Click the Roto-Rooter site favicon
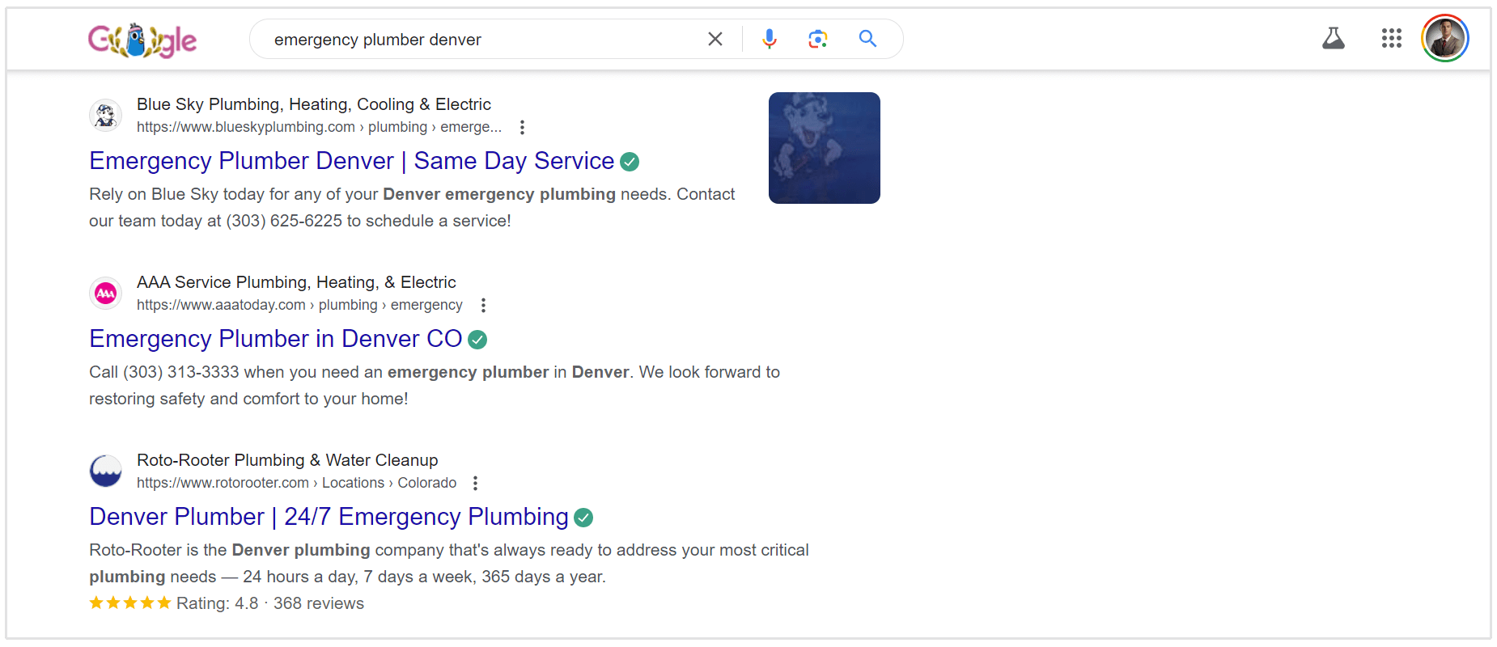The height and width of the screenshot is (647, 1497). pos(106,472)
